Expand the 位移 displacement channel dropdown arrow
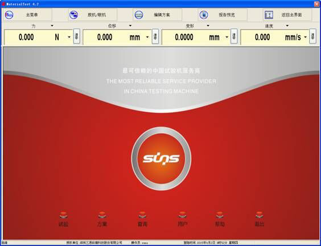The height and width of the screenshot is (246, 321). click(x=130, y=26)
